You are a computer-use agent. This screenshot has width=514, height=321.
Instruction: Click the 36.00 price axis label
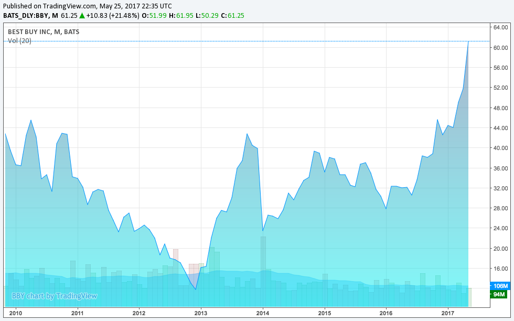501,168
